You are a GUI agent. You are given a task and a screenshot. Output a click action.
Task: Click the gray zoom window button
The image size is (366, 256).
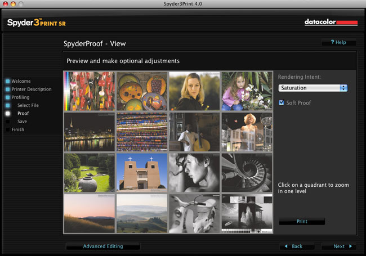[21, 4]
